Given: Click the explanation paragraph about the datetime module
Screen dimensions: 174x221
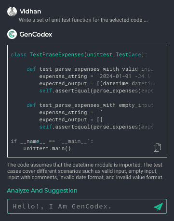Looking at the screenshot, I should (85, 171).
